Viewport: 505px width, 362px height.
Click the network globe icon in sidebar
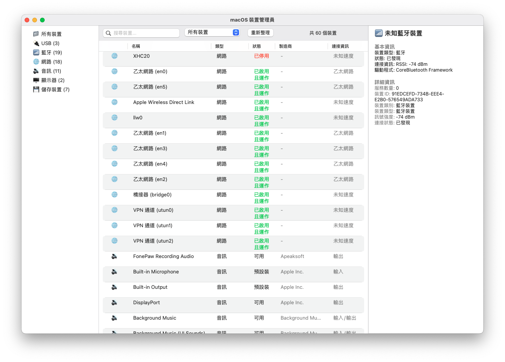(36, 62)
